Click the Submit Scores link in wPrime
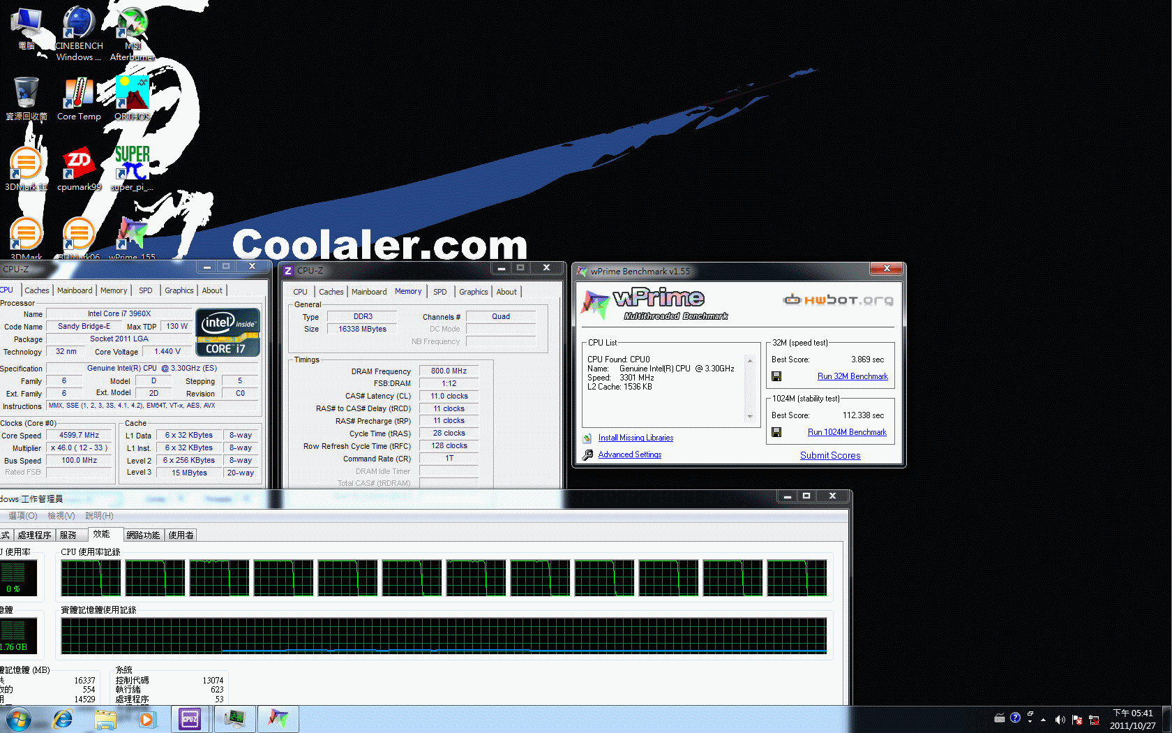Image resolution: width=1172 pixels, height=733 pixels. [x=830, y=455]
